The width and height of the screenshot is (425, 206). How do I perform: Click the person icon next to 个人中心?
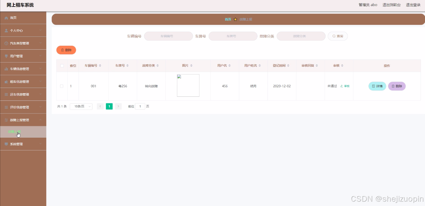click(6, 30)
